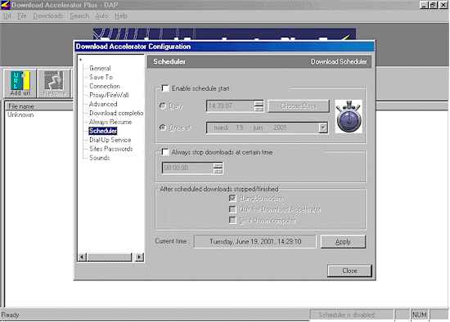Image resolution: width=450 pixels, height=322 pixels.
Task: Click the DAP lightning title bar icon
Action: pos(5,5)
